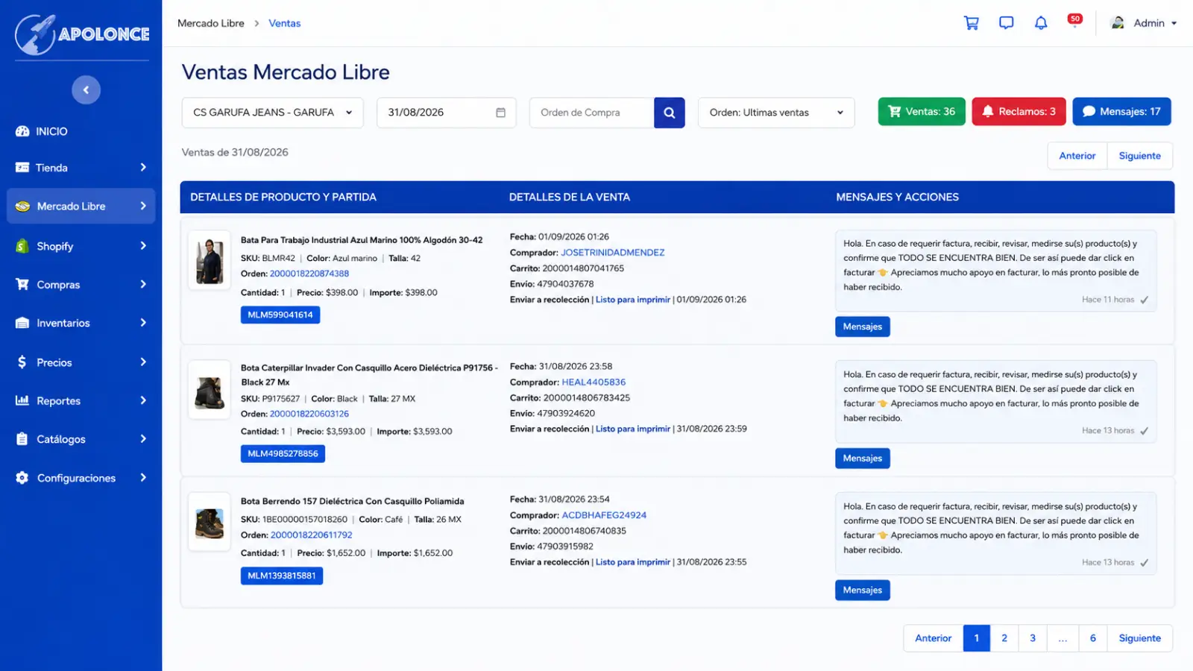The height and width of the screenshot is (671, 1193).
Task: Open buyer HEAL4405836 link
Action: click(594, 382)
